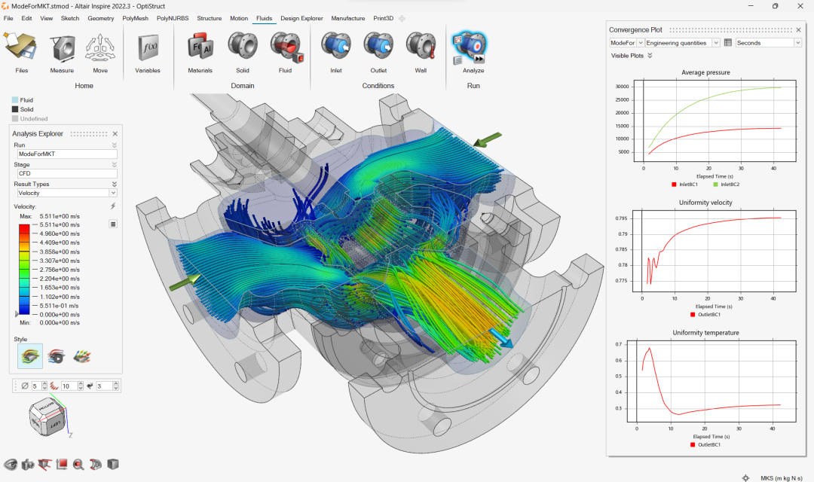Screen dimensions: 814x482
Task: Select the vector arrows display style
Action: click(81, 356)
